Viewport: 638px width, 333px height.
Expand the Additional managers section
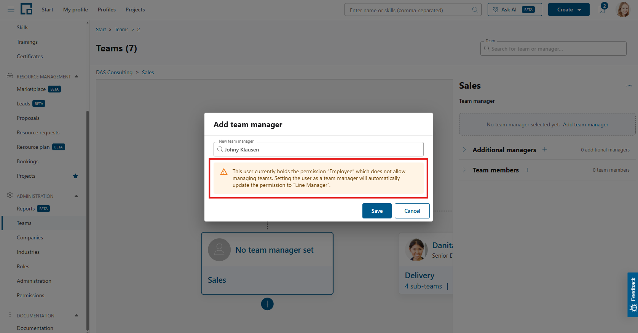click(x=464, y=150)
